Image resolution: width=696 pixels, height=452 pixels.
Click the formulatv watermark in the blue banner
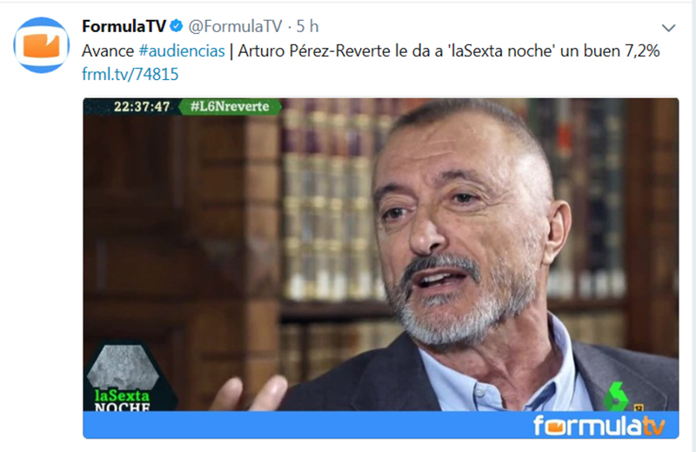point(599,426)
